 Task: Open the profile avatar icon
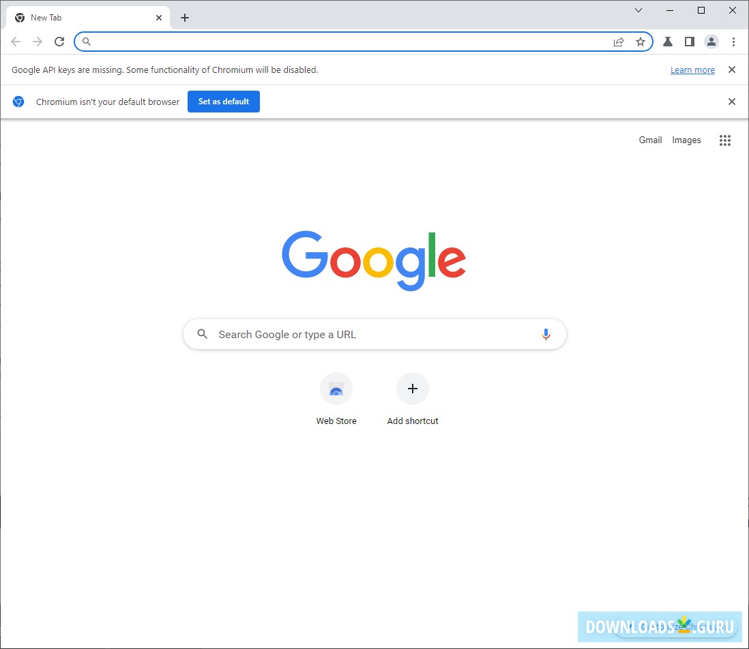[x=711, y=42]
